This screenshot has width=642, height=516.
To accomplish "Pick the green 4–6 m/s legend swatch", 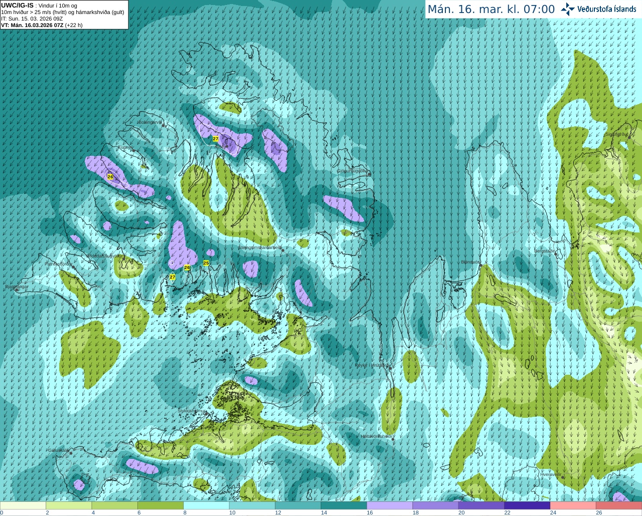I will [115, 505].
